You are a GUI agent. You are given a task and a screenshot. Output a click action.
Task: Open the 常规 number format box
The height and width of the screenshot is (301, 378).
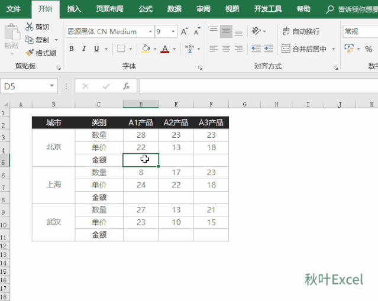tap(361, 31)
